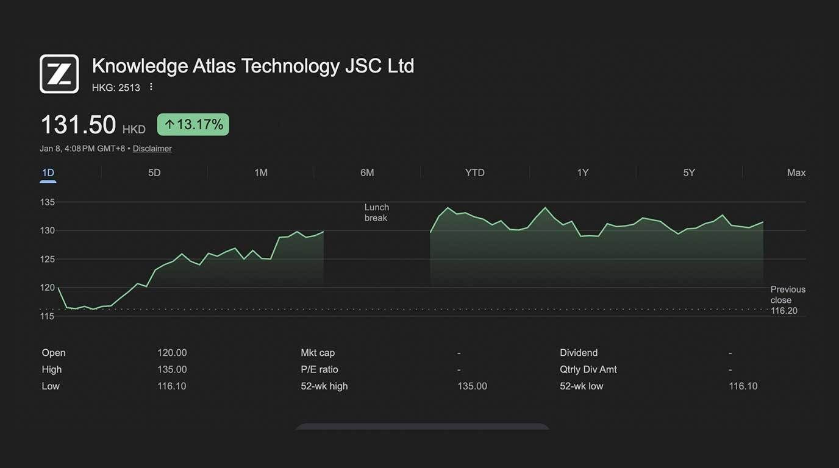Click the Knowledge Atlas Z logo icon
This screenshot has width=839, height=468.
coord(59,74)
